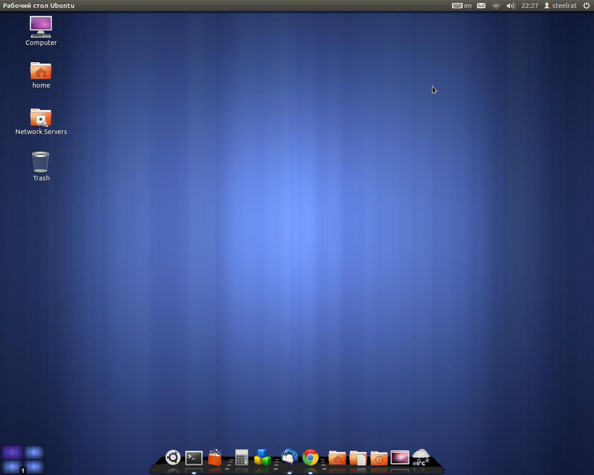This screenshot has height=475, width=594.
Task: Open the Ubuntu logo launcher in dock
Action: click(x=173, y=457)
